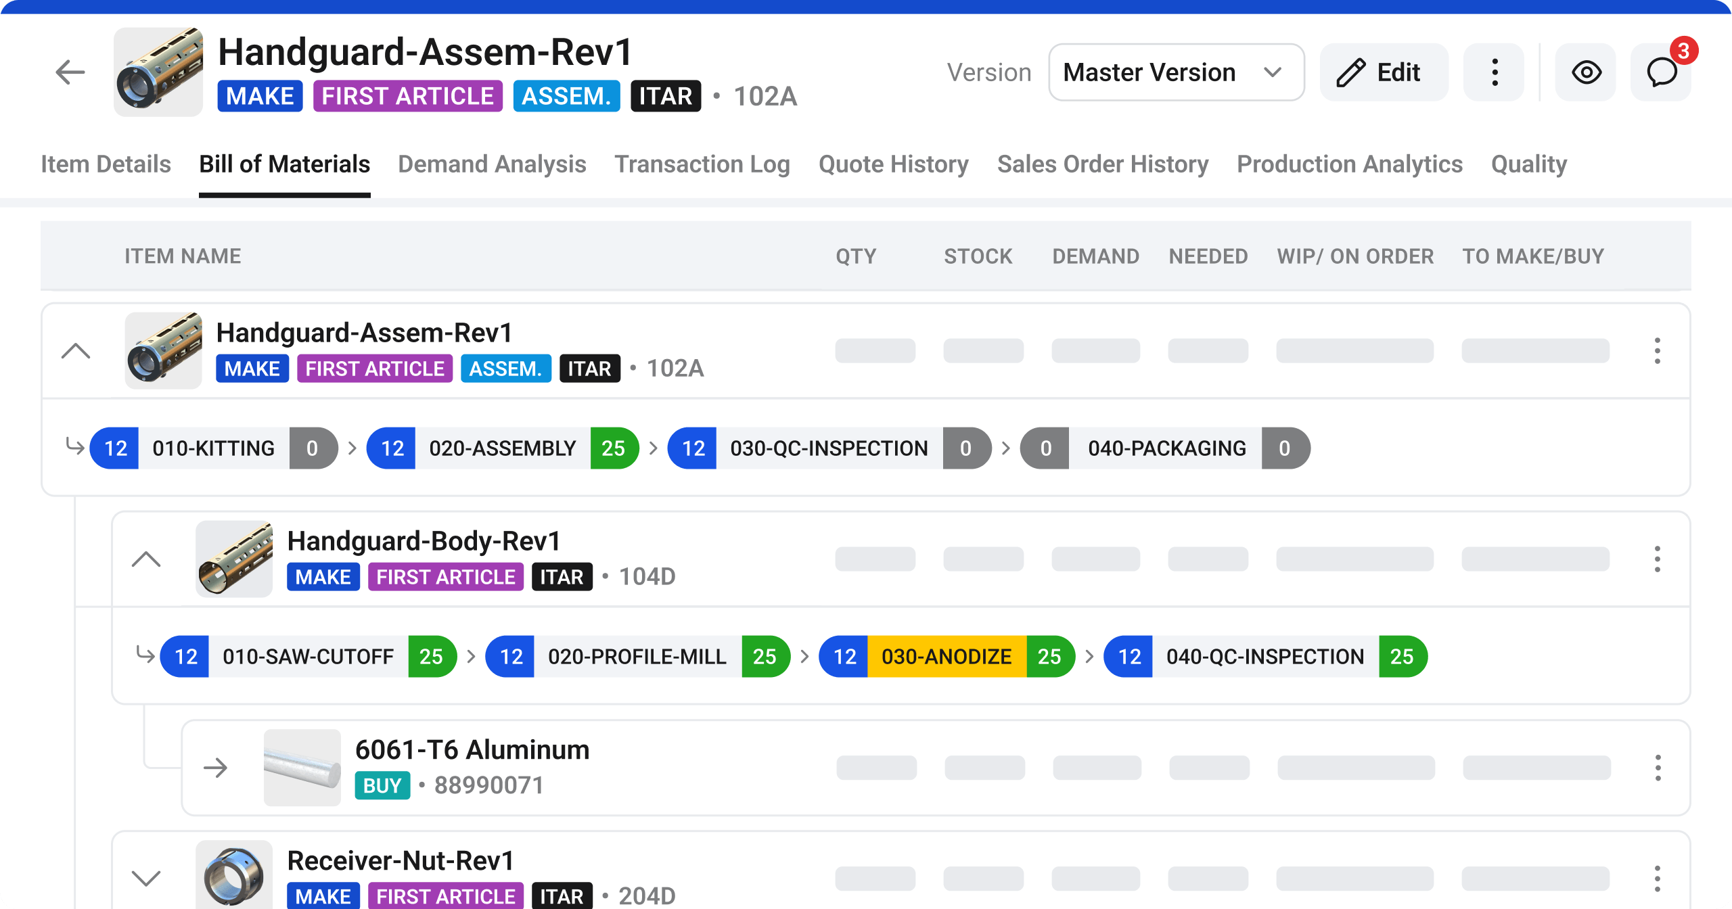
Task: Click part number 88990071
Action: point(489,785)
